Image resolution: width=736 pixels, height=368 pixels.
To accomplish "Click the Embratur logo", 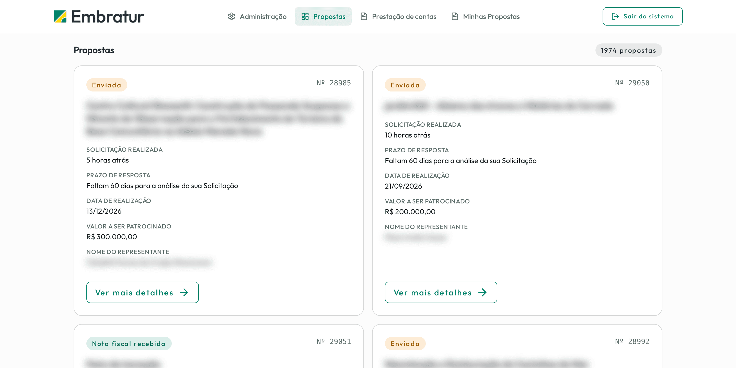I will point(99,17).
